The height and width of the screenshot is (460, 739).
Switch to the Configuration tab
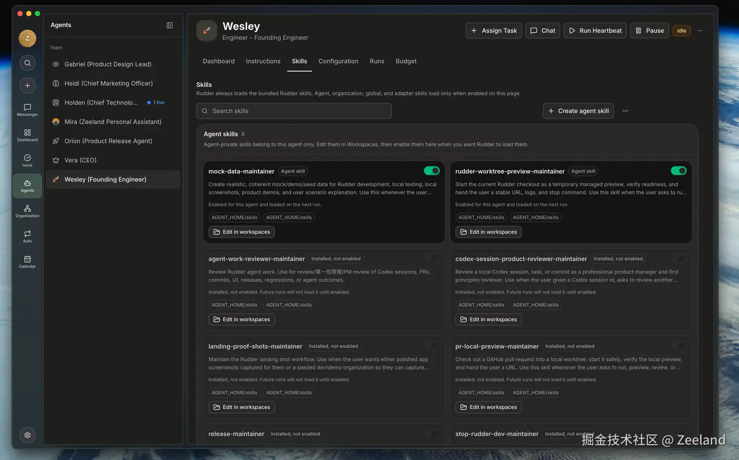click(338, 61)
